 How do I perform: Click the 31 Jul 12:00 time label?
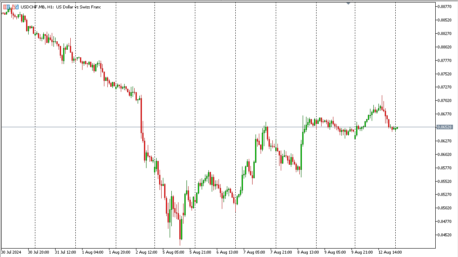click(65, 252)
